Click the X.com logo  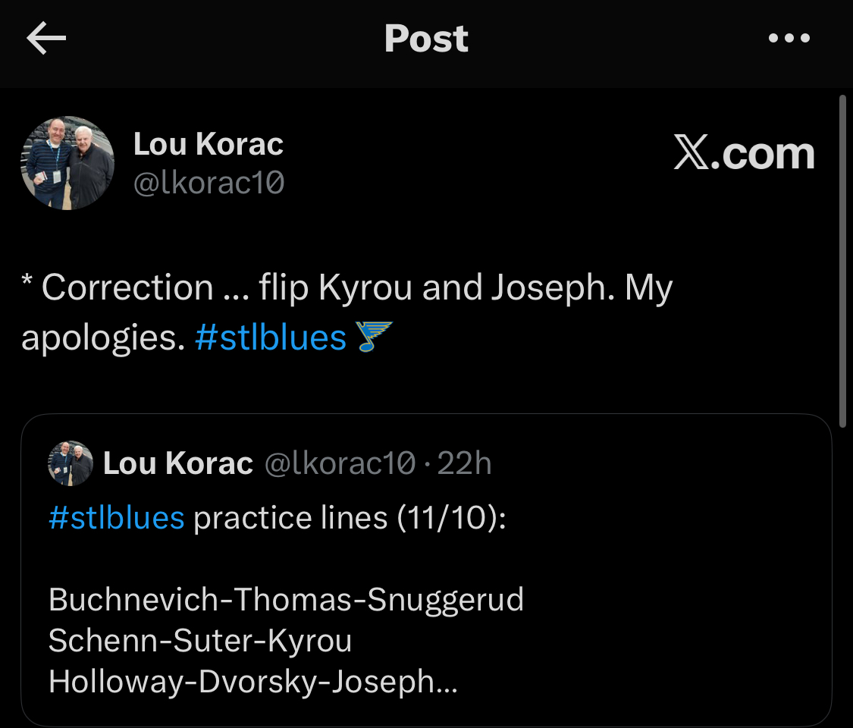pyautogui.click(x=743, y=154)
